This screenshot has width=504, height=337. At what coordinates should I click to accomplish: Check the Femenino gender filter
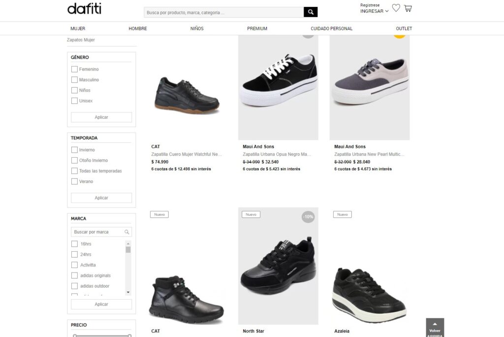(x=74, y=69)
